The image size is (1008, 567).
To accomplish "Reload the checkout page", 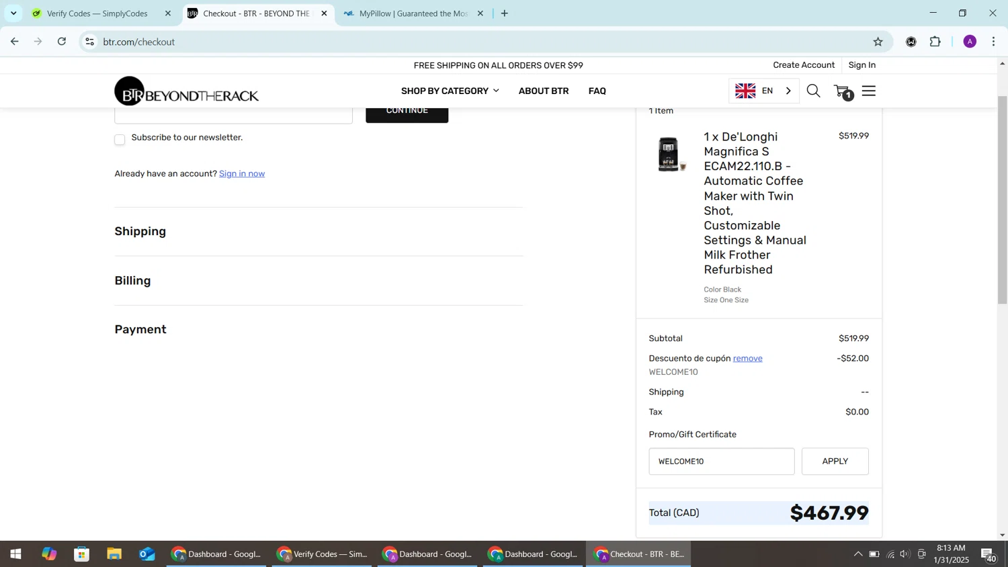I will [x=62, y=42].
